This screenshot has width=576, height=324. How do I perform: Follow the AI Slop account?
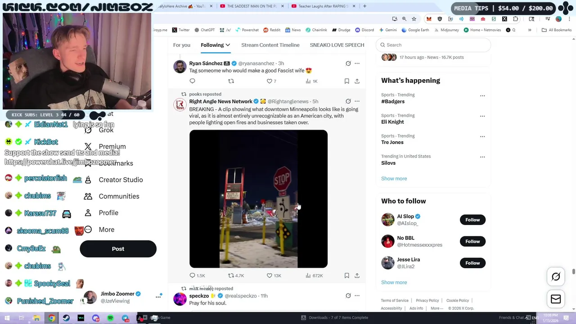[x=472, y=220]
